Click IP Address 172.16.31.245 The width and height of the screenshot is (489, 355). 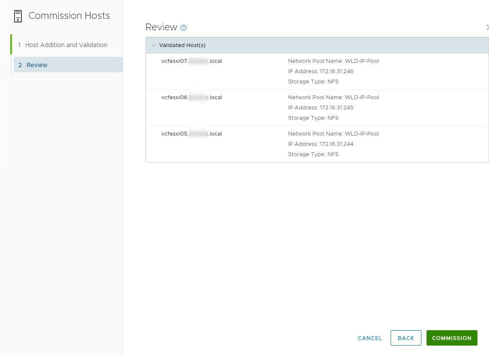coord(320,108)
